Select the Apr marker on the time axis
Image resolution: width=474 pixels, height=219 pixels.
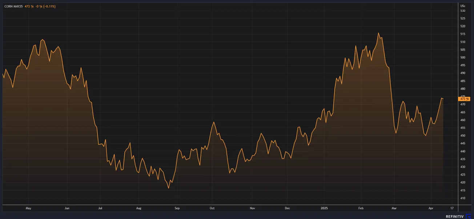431,208
